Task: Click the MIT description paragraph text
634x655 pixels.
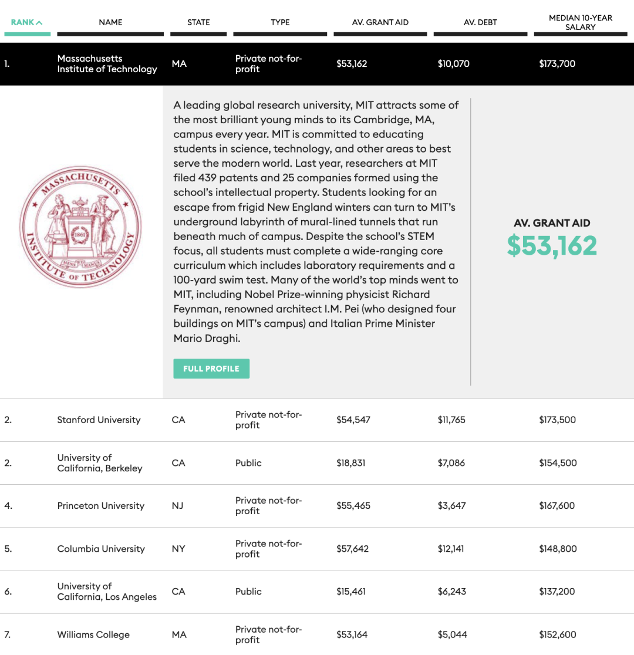Action: click(x=316, y=221)
